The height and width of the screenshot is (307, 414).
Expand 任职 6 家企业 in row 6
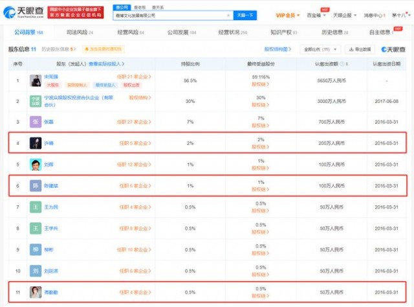135,186
